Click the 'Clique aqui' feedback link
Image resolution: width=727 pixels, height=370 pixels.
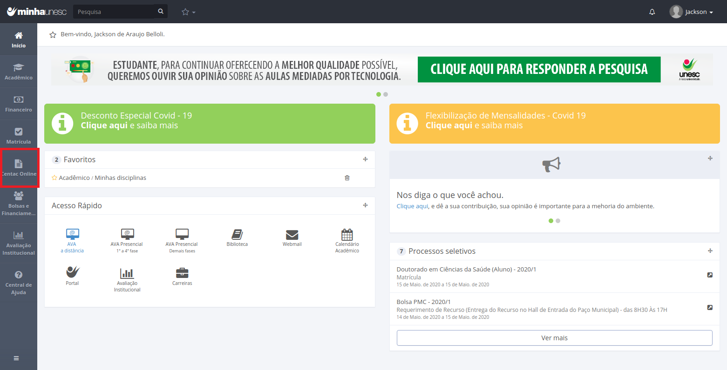coord(412,206)
